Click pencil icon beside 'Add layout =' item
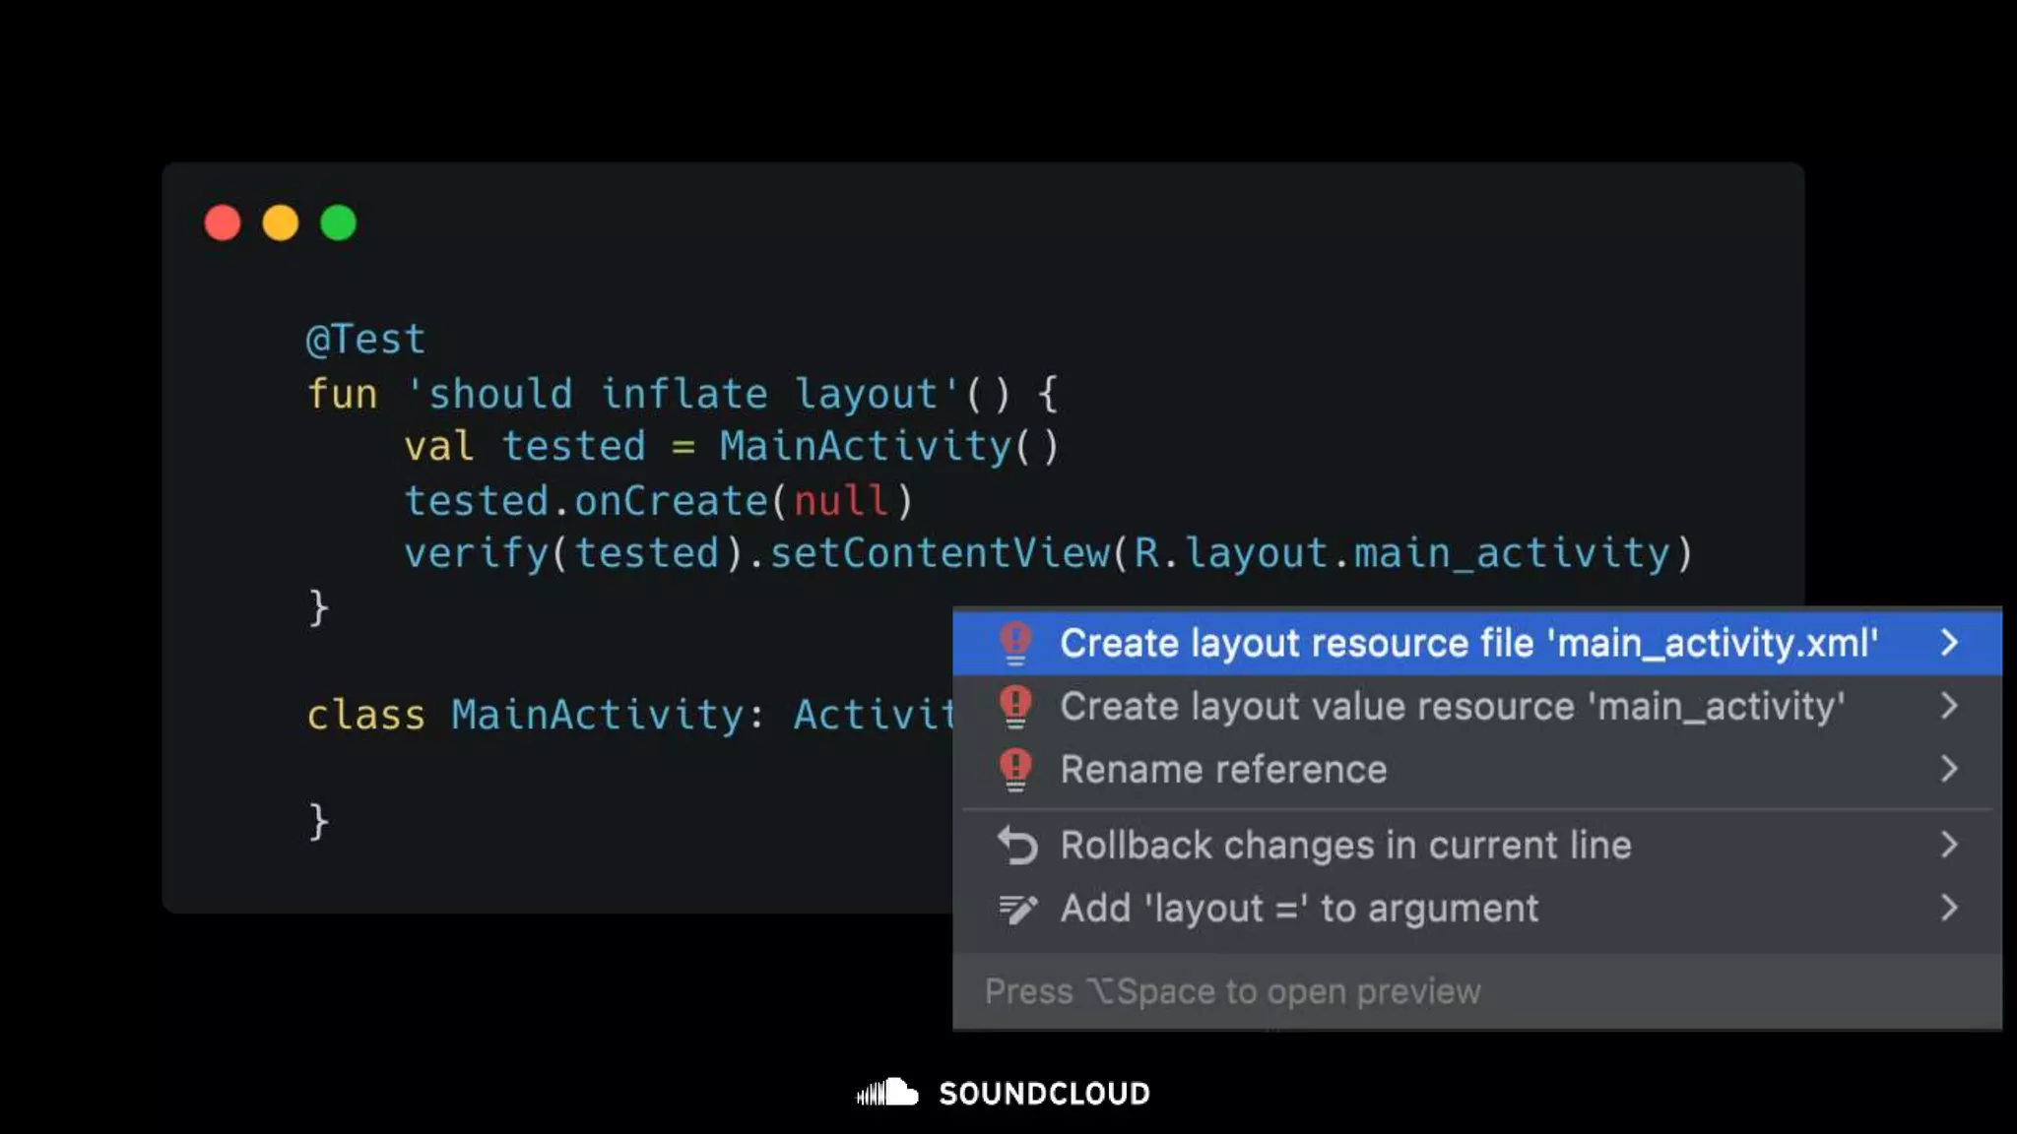The image size is (2017, 1134). 1017,908
